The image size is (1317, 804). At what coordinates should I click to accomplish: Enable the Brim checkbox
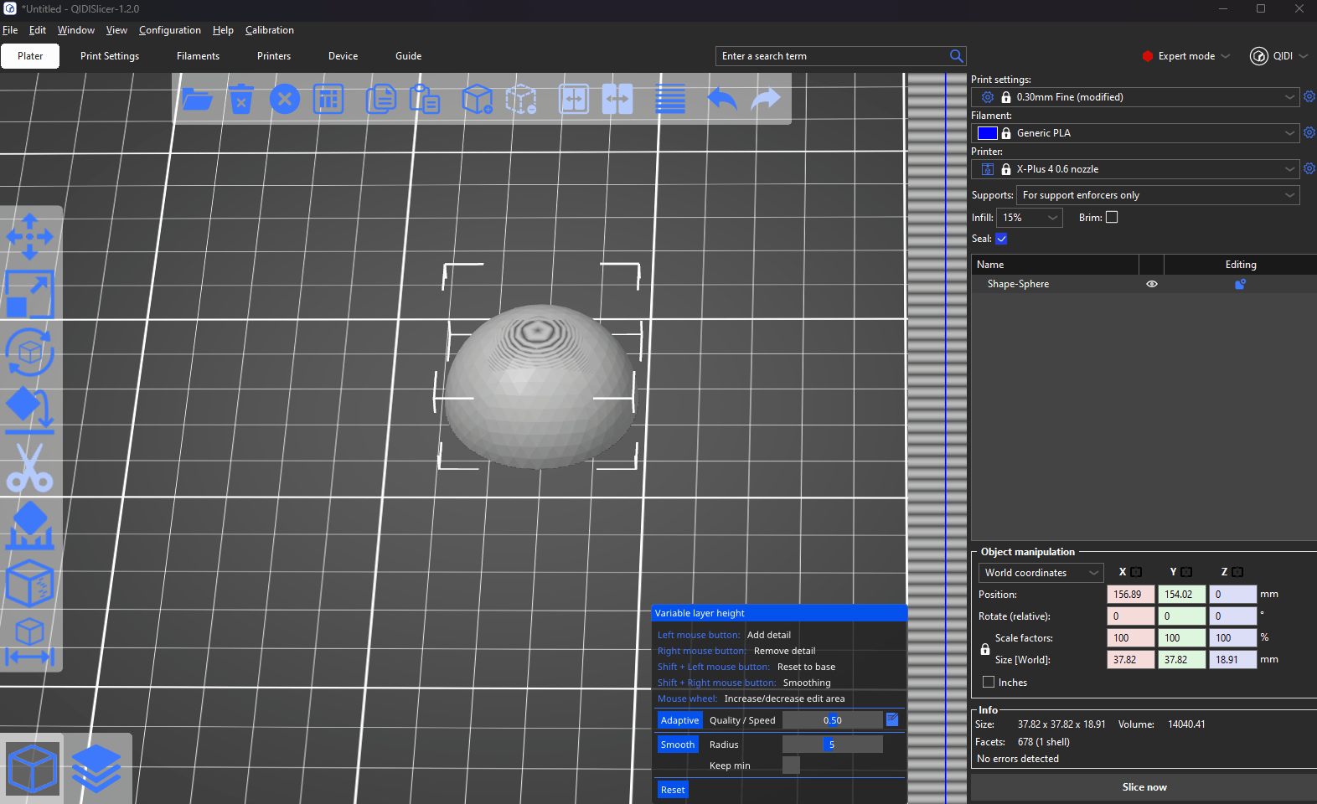coord(1112,217)
